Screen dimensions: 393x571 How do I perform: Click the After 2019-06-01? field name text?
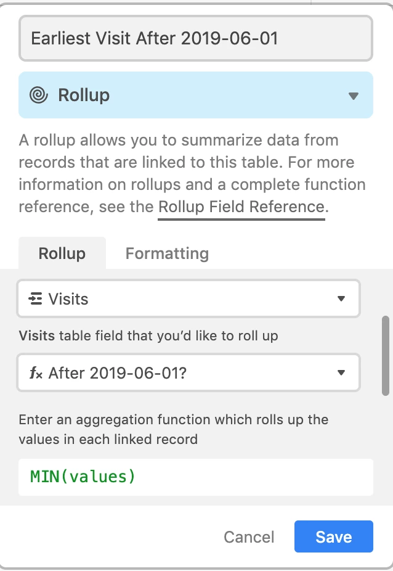[x=118, y=373]
